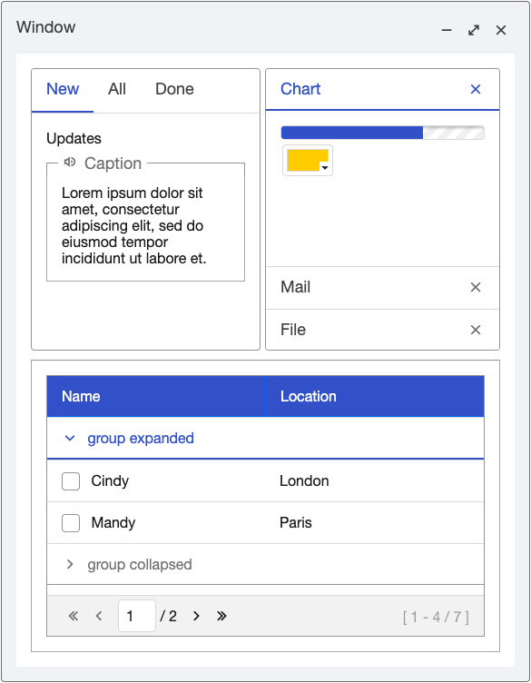531x683 pixels.
Task: Click the Lorem ipsum paragraph text
Action: pos(134,225)
